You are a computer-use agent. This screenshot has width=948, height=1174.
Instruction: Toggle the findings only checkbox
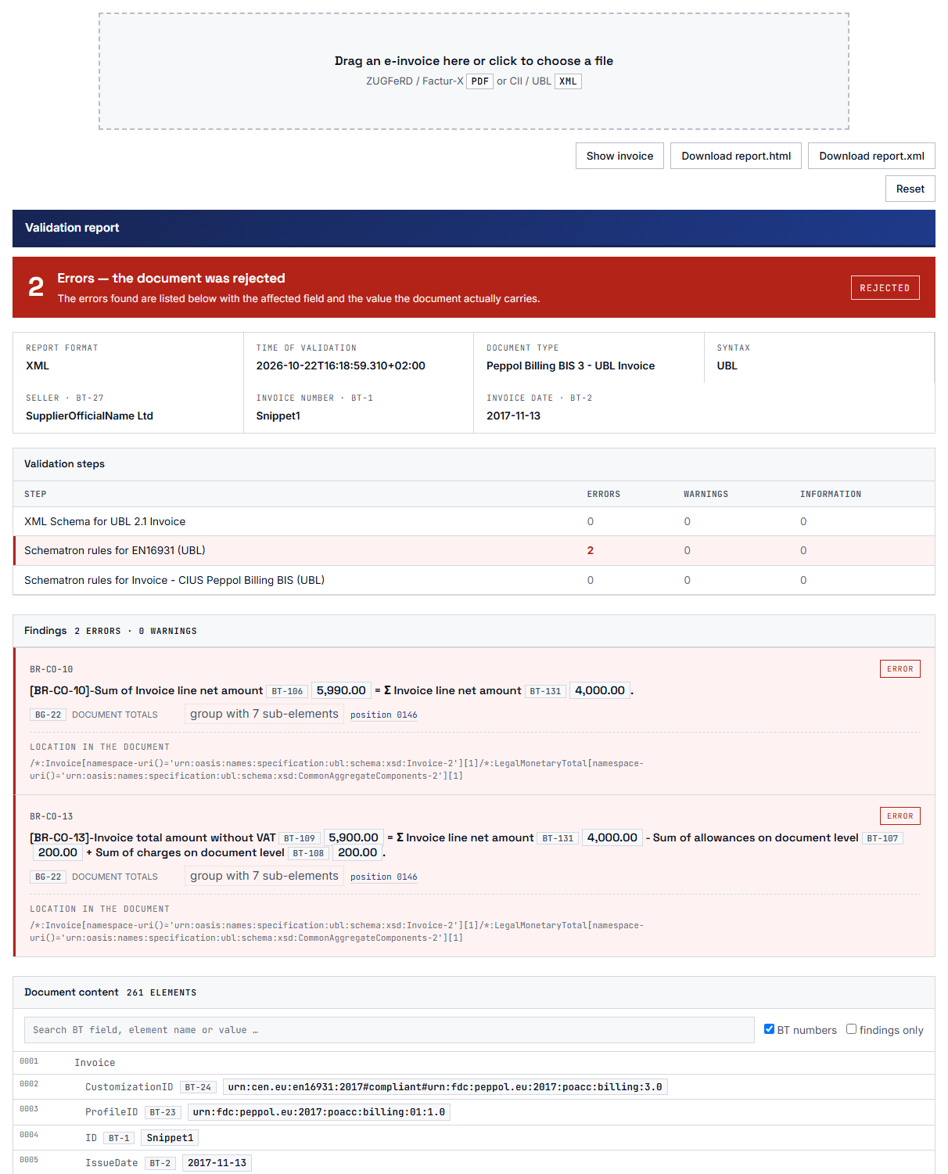[x=851, y=1029]
